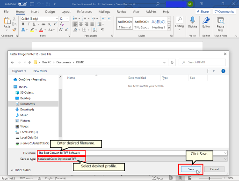This screenshot has width=239, height=181.
Task: Align text right in Word
Action: [87, 24]
